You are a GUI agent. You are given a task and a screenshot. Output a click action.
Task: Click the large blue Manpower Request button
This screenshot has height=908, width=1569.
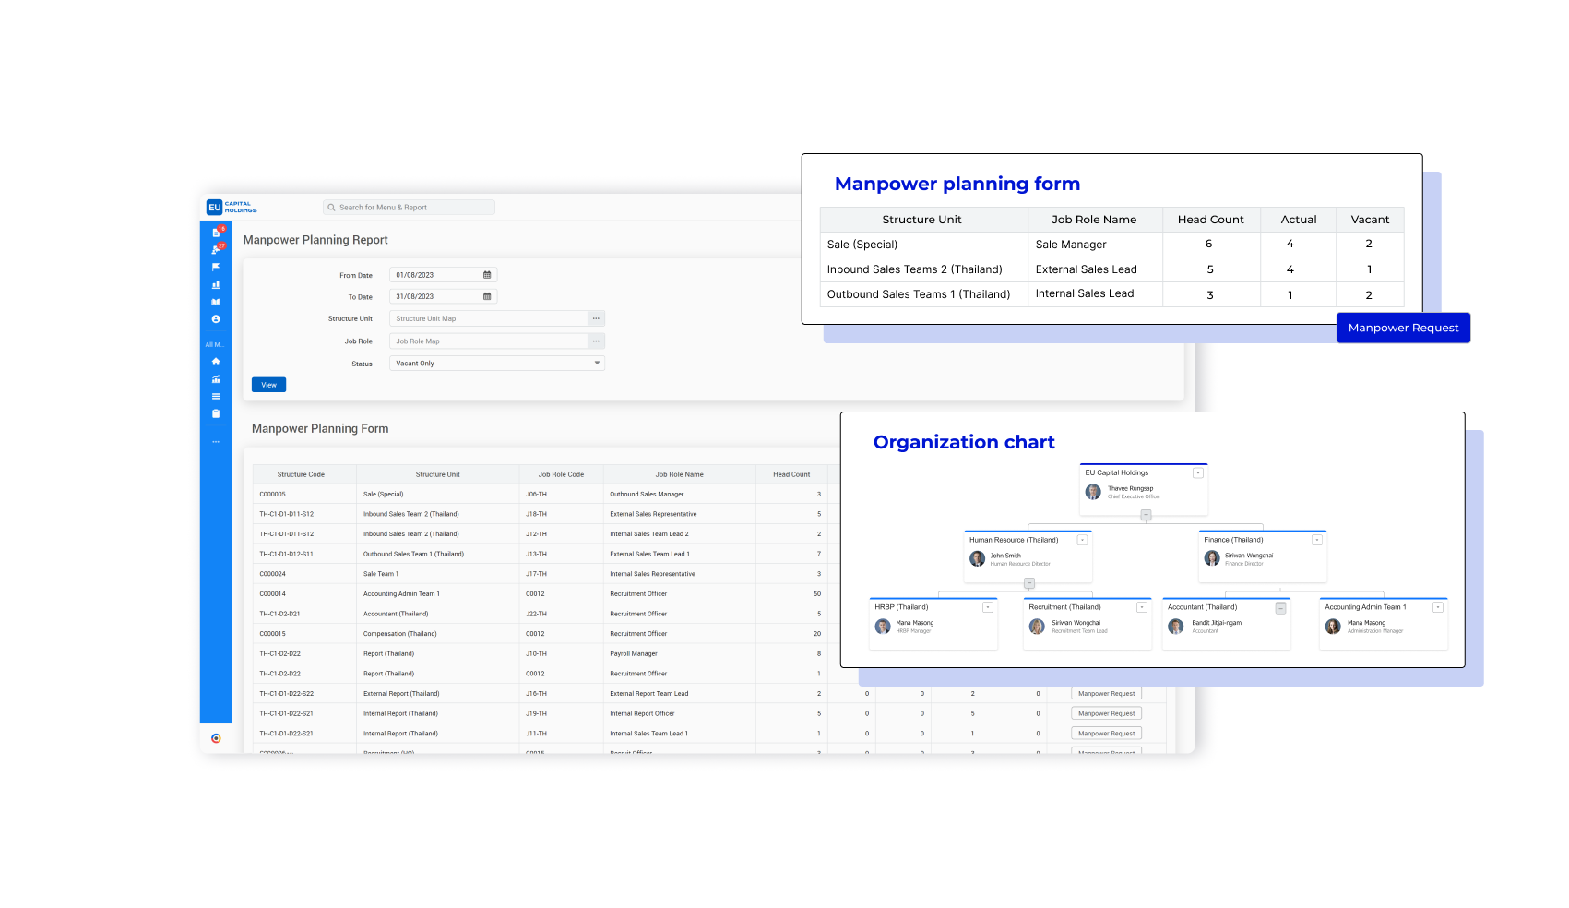coord(1403,328)
